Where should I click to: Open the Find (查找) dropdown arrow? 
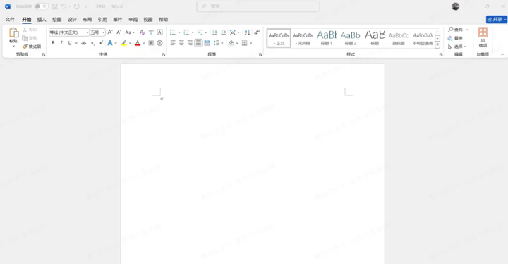[x=467, y=30]
